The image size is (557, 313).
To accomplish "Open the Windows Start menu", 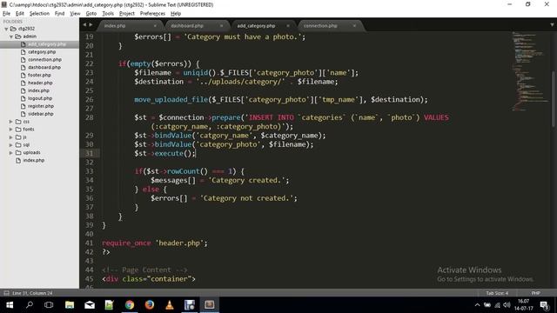I will (10, 305).
